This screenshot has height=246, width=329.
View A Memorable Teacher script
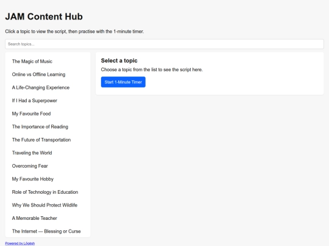pos(48,218)
